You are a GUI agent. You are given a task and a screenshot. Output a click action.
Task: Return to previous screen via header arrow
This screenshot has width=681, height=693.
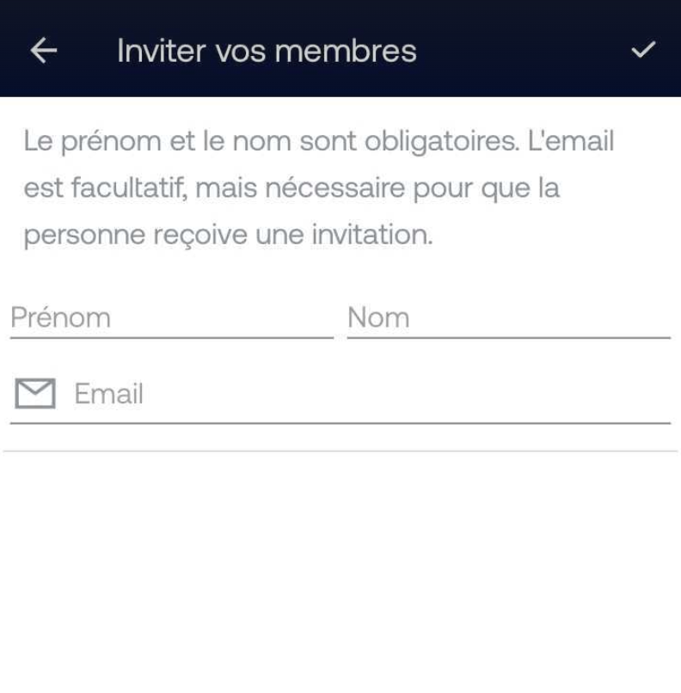[43, 51]
